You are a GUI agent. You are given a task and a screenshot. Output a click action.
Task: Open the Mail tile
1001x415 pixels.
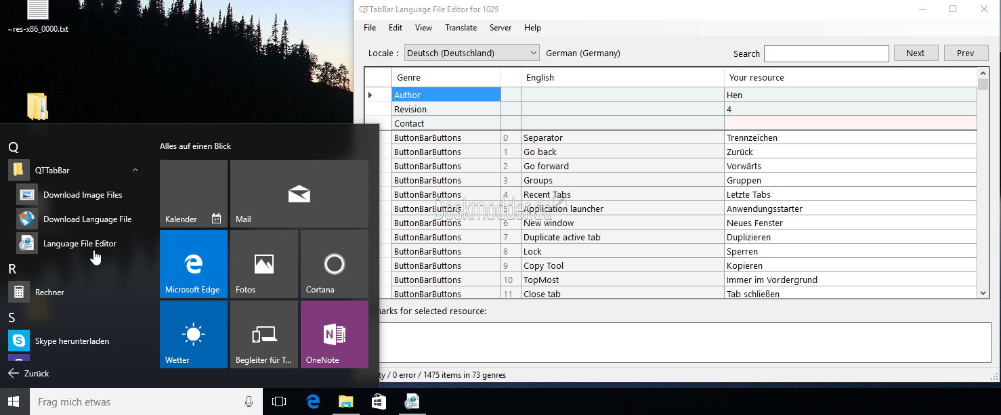coord(299,194)
